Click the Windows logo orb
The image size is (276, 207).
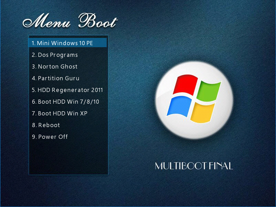point(194,100)
